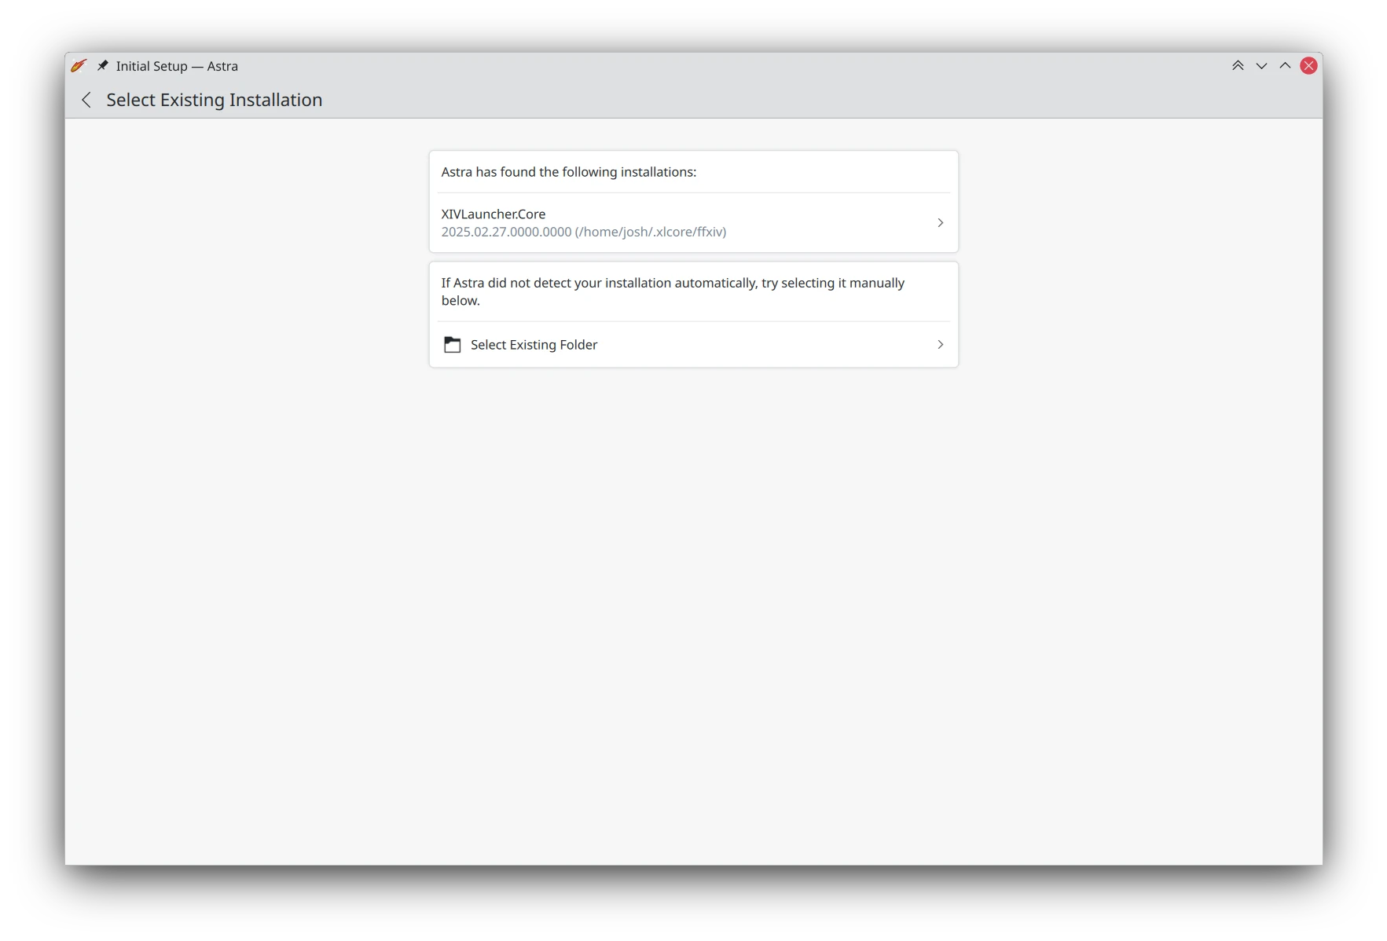This screenshot has height=941, width=1387.
Task: Select the XIVLauncher.Core installation
Action: 693,223
